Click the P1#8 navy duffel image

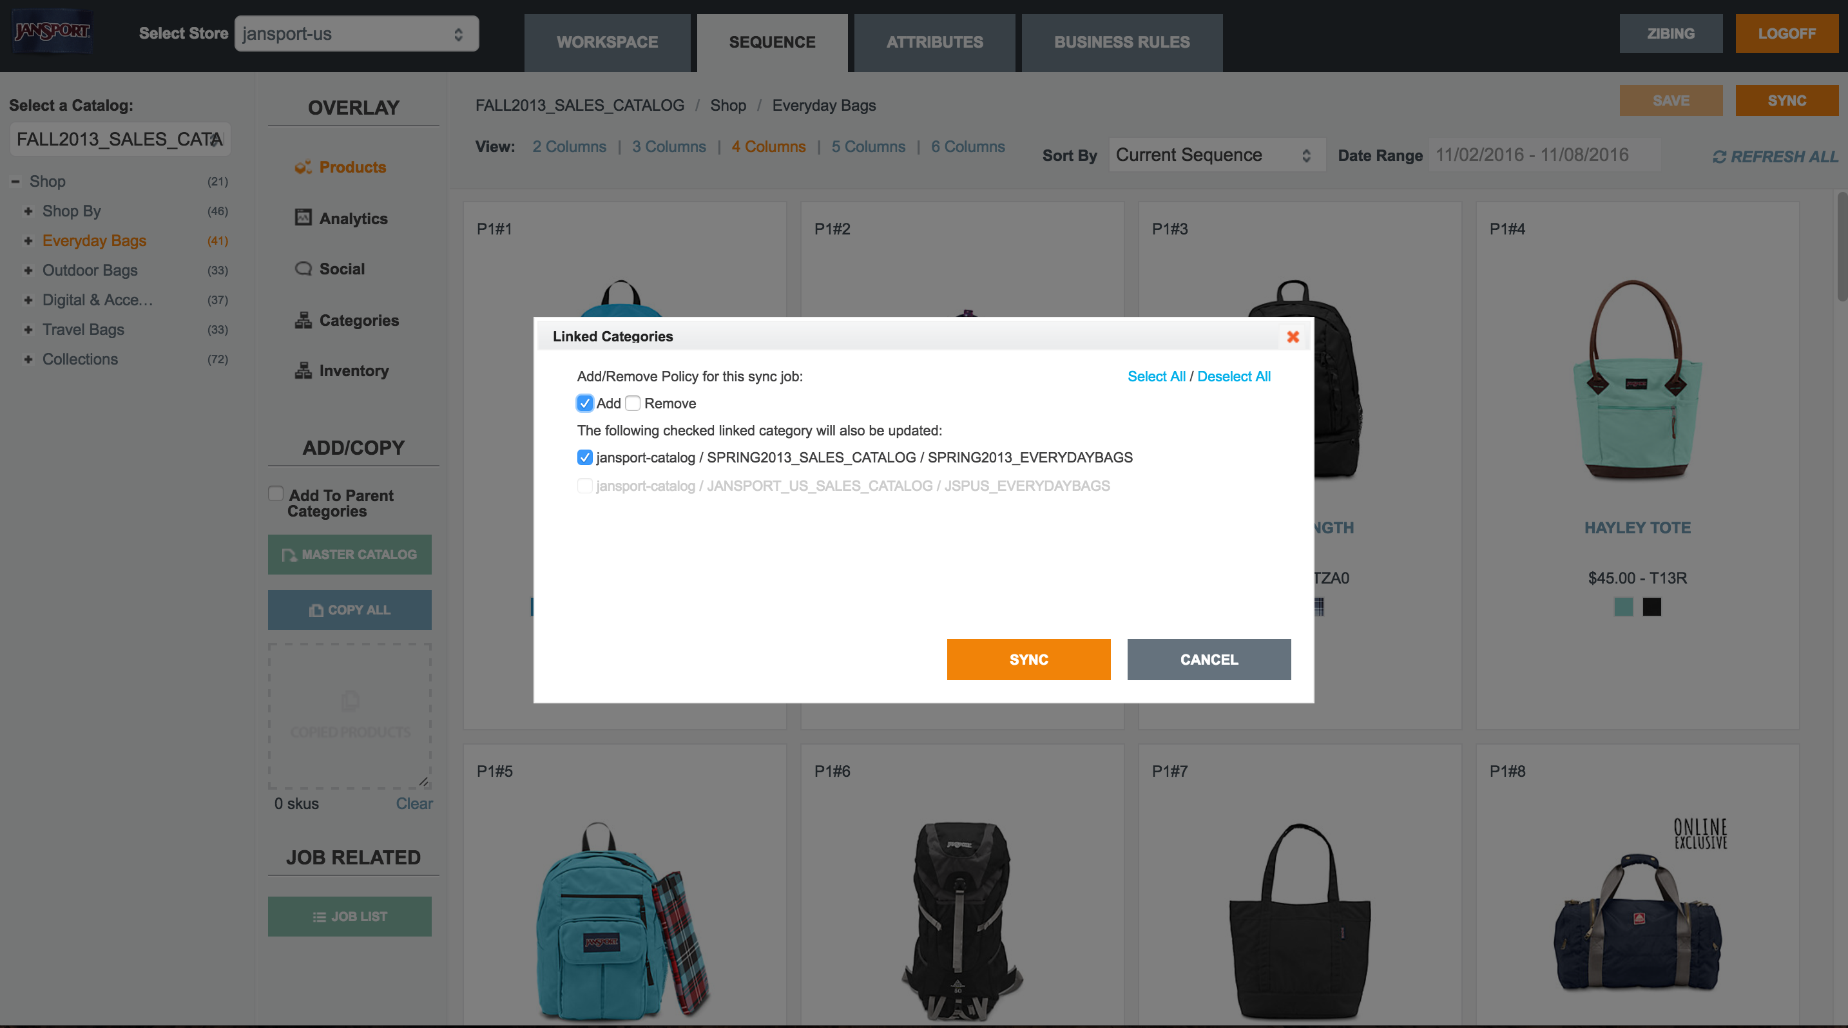pyautogui.click(x=1637, y=921)
